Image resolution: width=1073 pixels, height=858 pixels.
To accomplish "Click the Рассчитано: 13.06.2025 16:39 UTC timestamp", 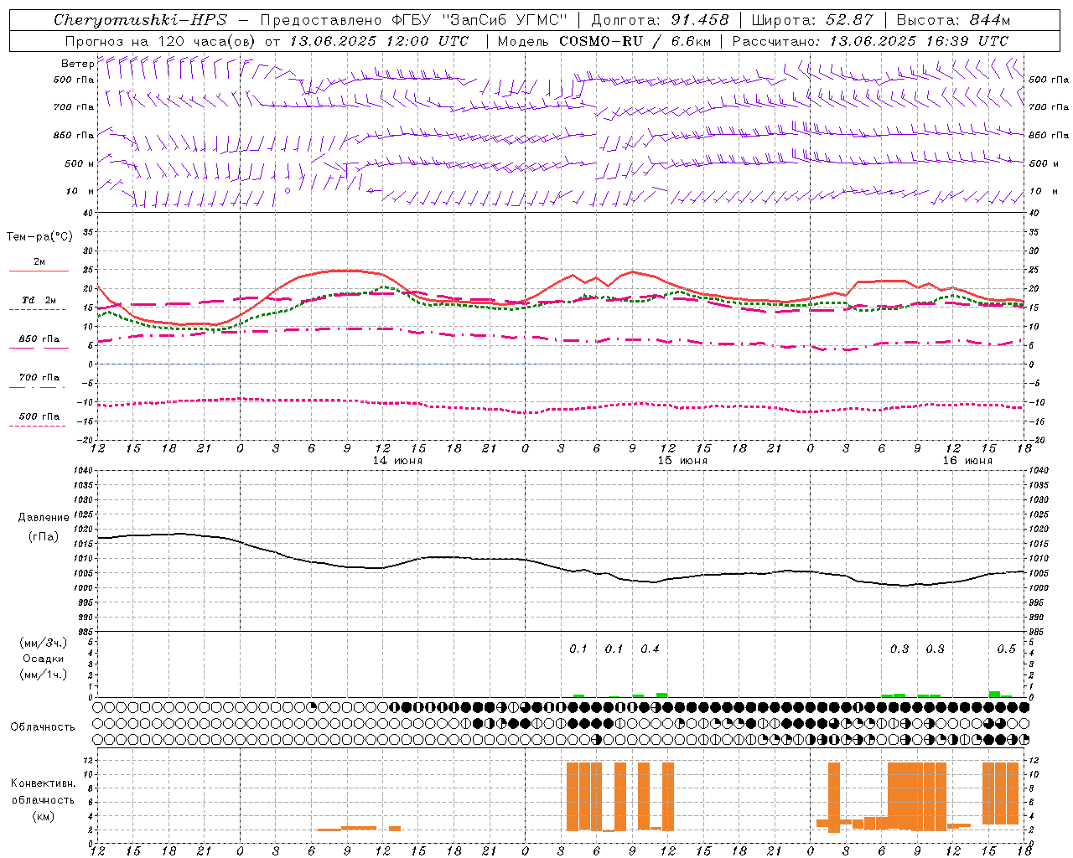I will pyautogui.click(x=870, y=41).
